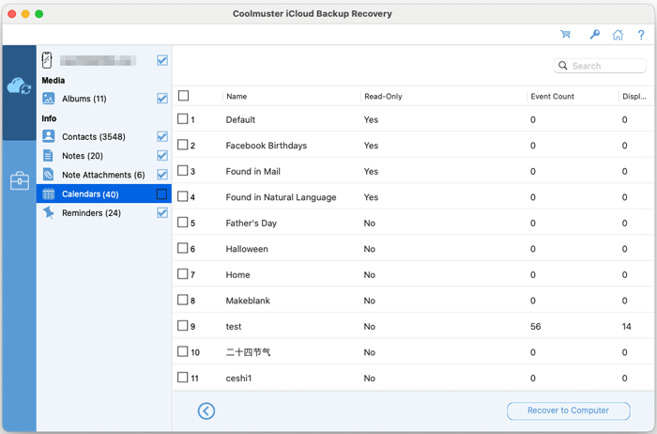Image resolution: width=657 pixels, height=434 pixels.
Task: Check the Found in Mail checkbox
Action: [182, 171]
